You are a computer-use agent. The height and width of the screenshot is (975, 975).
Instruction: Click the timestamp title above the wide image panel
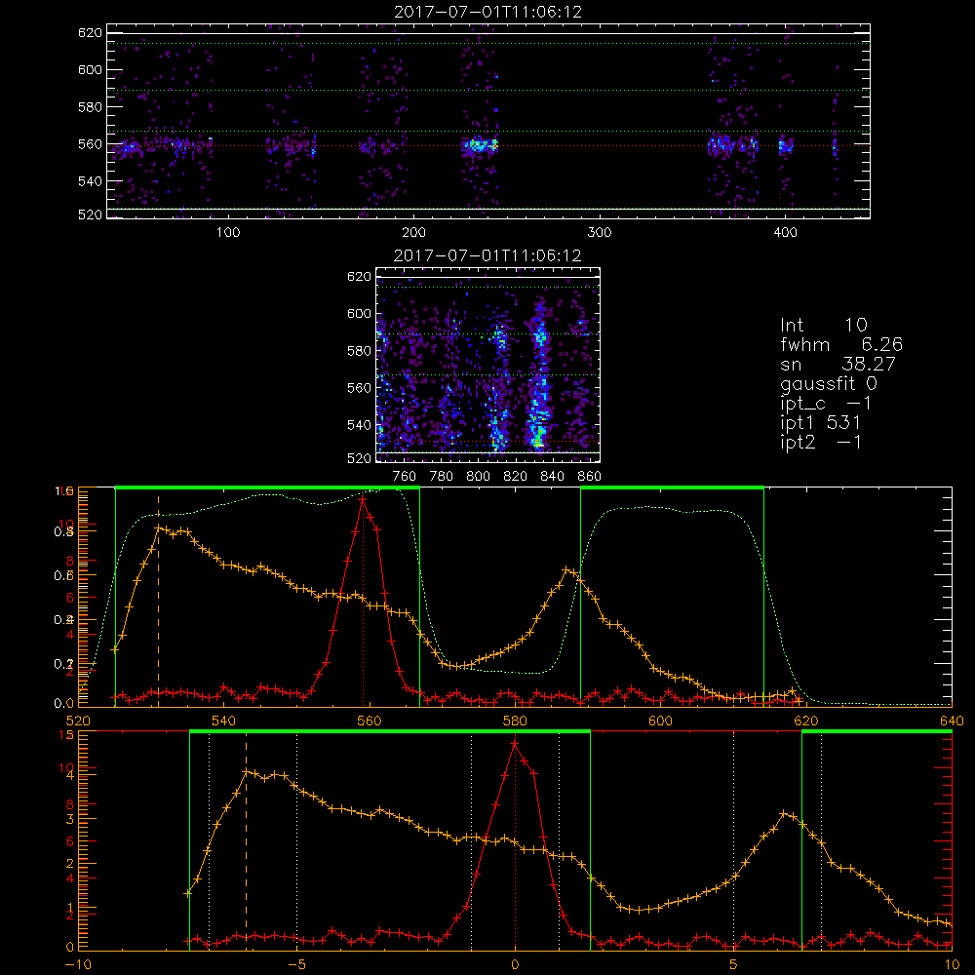[487, 12]
